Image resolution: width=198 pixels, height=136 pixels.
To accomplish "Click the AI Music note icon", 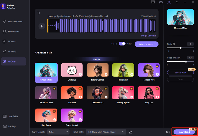I will click(5, 51).
